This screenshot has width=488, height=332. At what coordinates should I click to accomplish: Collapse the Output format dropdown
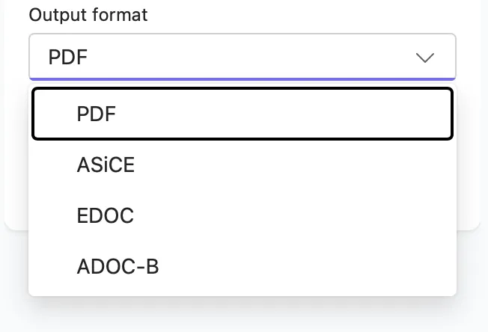click(424, 57)
